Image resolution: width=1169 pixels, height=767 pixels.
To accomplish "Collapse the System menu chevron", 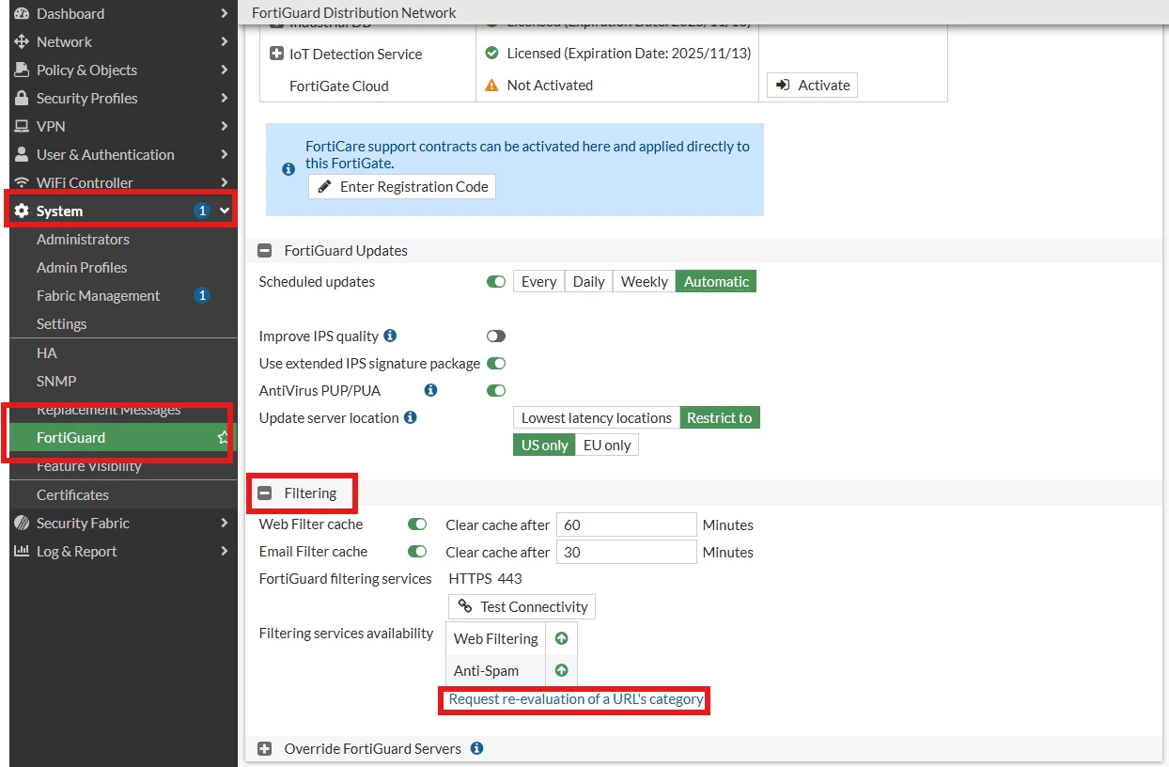I will coord(225,211).
